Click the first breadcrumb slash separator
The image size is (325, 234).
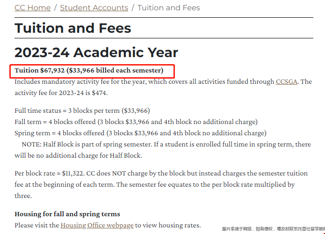pos(55,7)
